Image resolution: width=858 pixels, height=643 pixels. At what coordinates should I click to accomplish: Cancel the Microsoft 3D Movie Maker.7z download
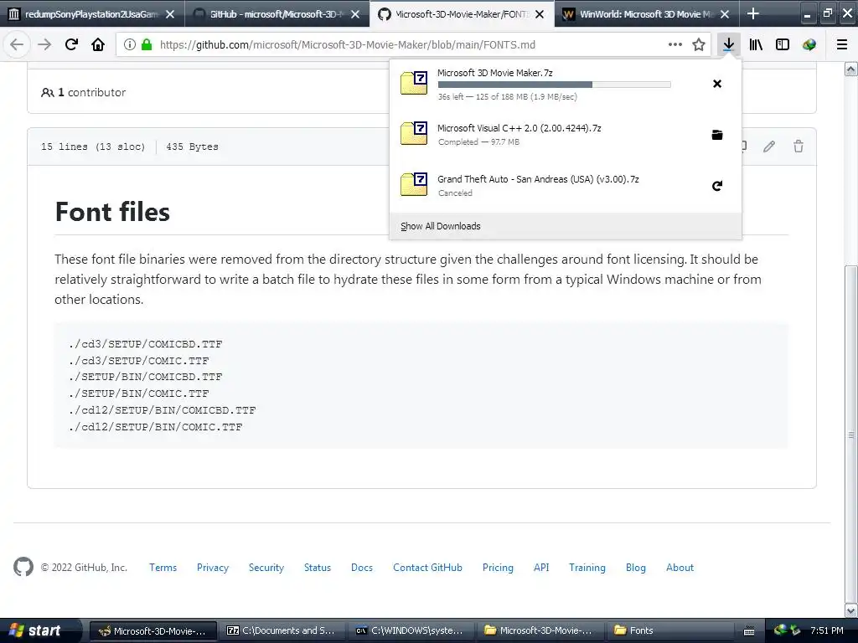(717, 84)
